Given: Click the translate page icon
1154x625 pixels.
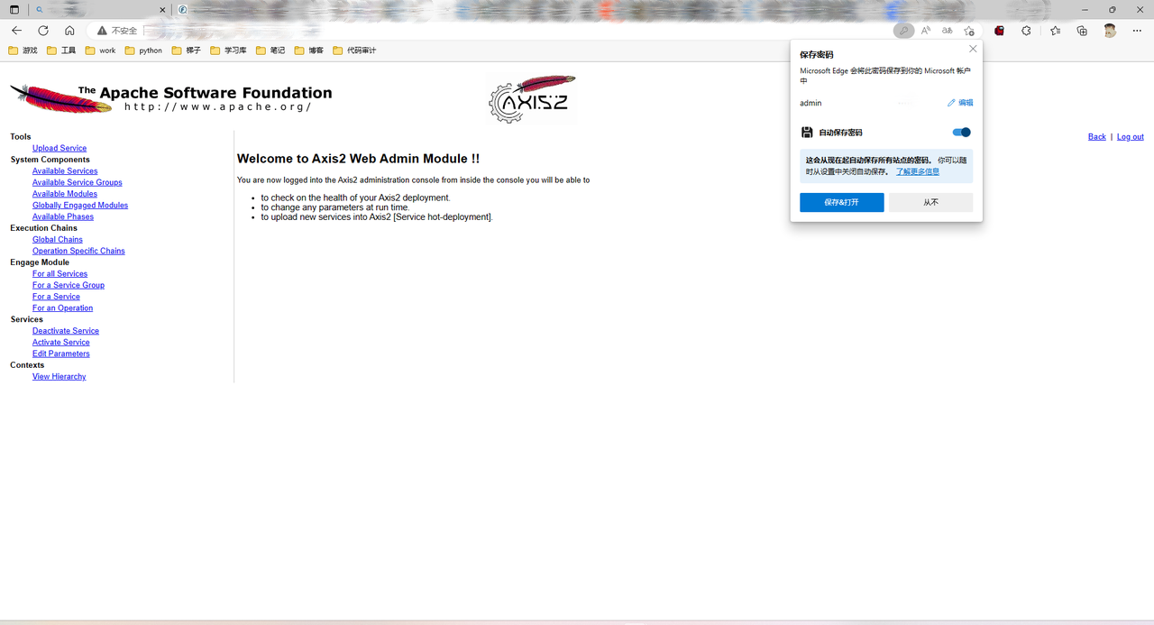Looking at the screenshot, I should tap(948, 31).
